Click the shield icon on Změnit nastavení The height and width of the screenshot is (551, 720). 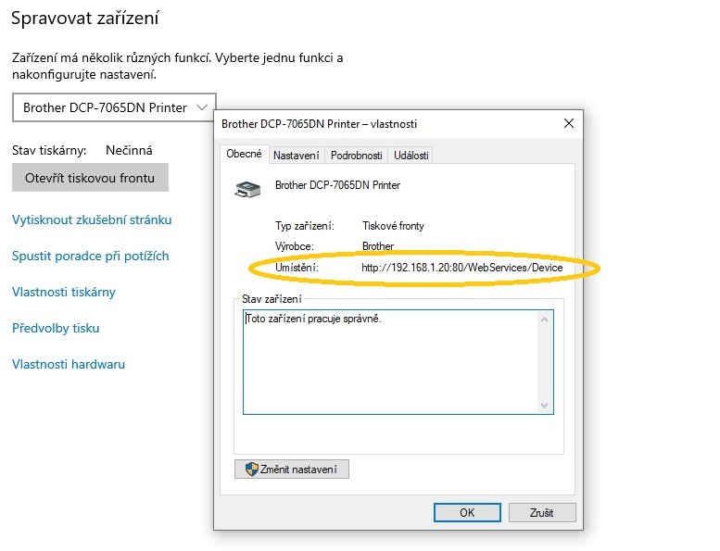click(x=252, y=469)
